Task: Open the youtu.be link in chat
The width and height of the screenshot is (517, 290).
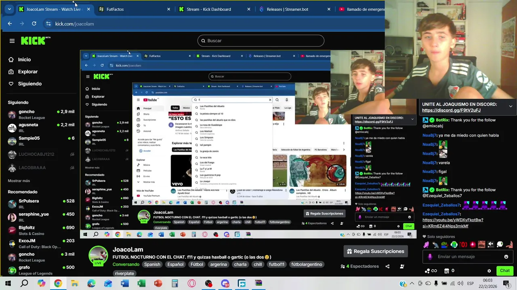Action: (x=452, y=223)
